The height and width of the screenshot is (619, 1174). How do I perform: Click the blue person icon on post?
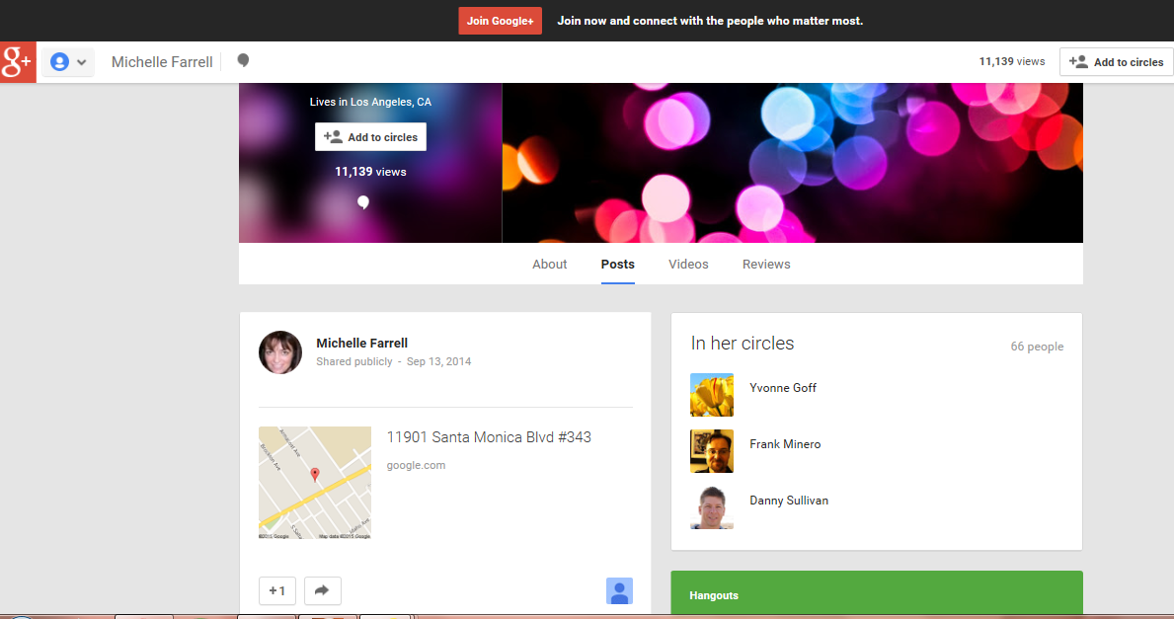(619, 591)
